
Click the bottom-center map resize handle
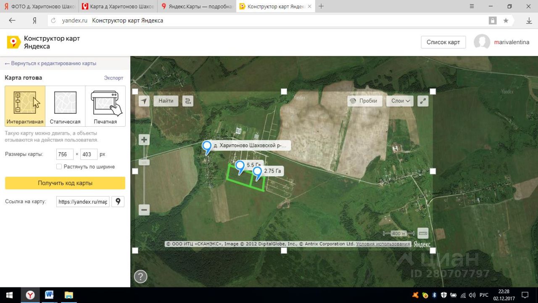(x=284, y=250)
